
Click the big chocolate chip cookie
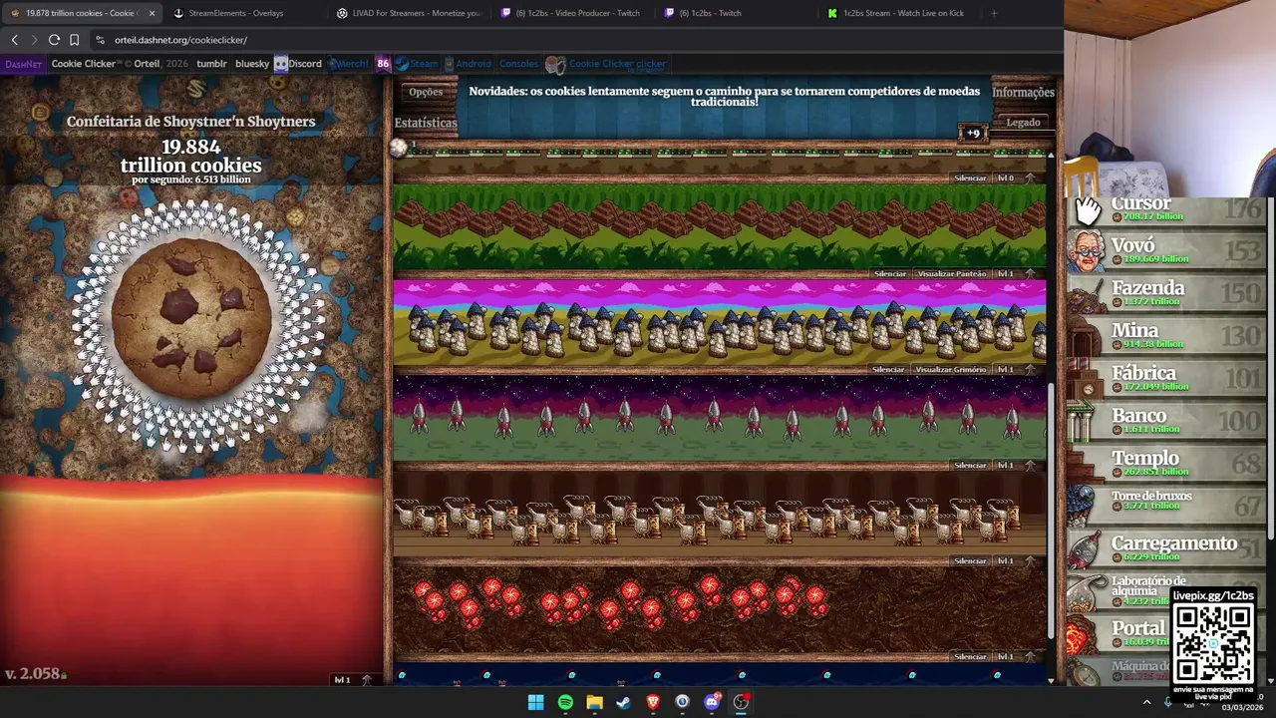pos(191,319)
